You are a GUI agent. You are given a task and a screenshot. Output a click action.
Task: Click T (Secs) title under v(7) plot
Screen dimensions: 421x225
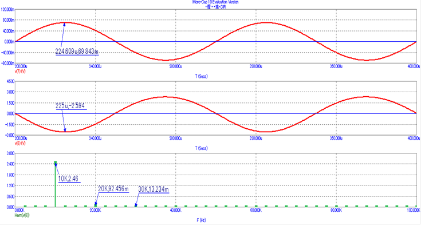(202, 76)
